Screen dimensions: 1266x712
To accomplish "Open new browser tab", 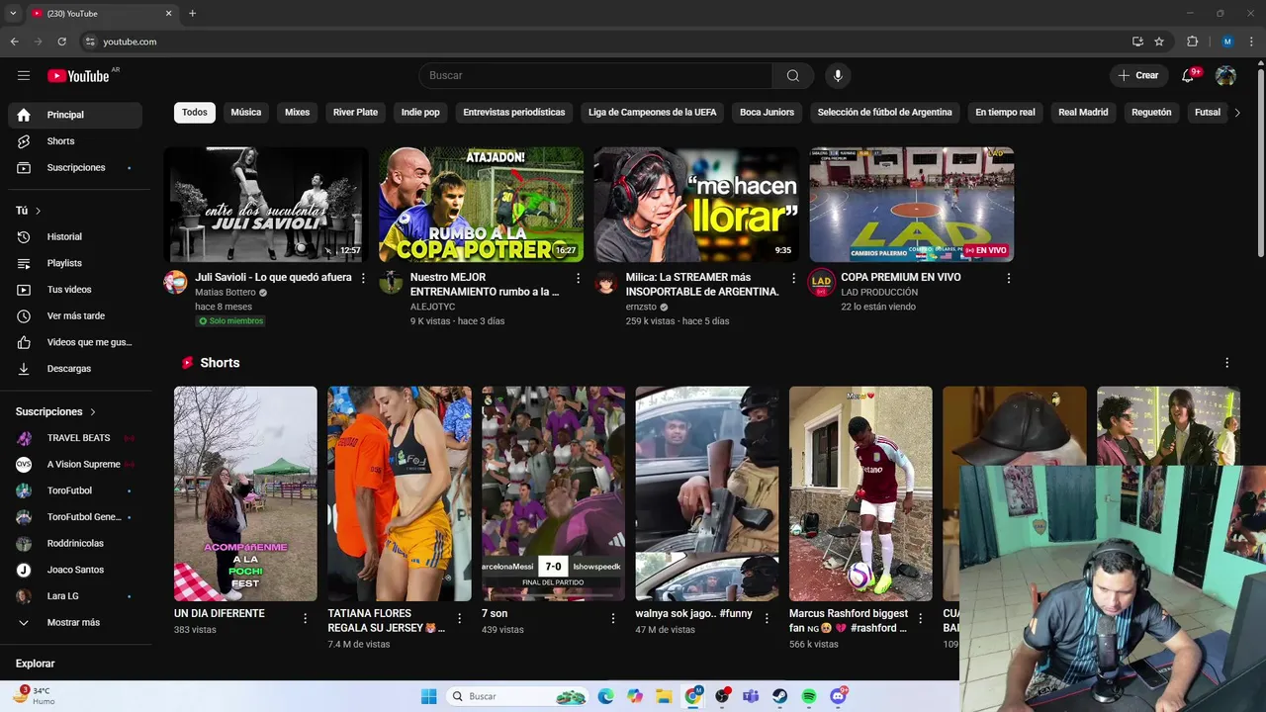I will pos(192,14).
